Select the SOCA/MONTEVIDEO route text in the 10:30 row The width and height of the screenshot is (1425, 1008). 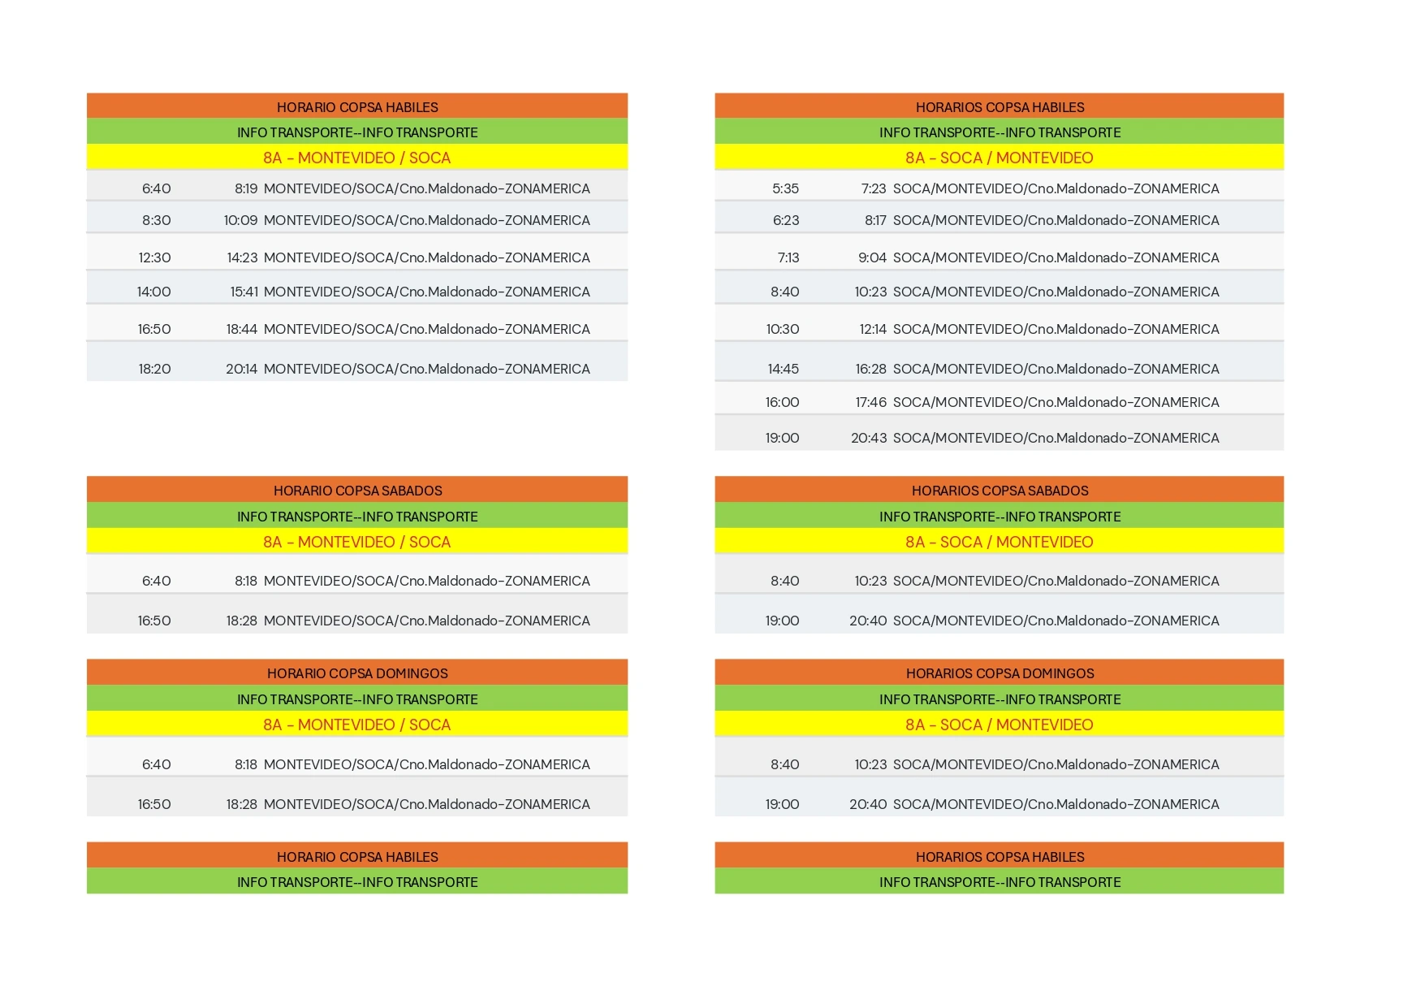(x=1056, y=329)
